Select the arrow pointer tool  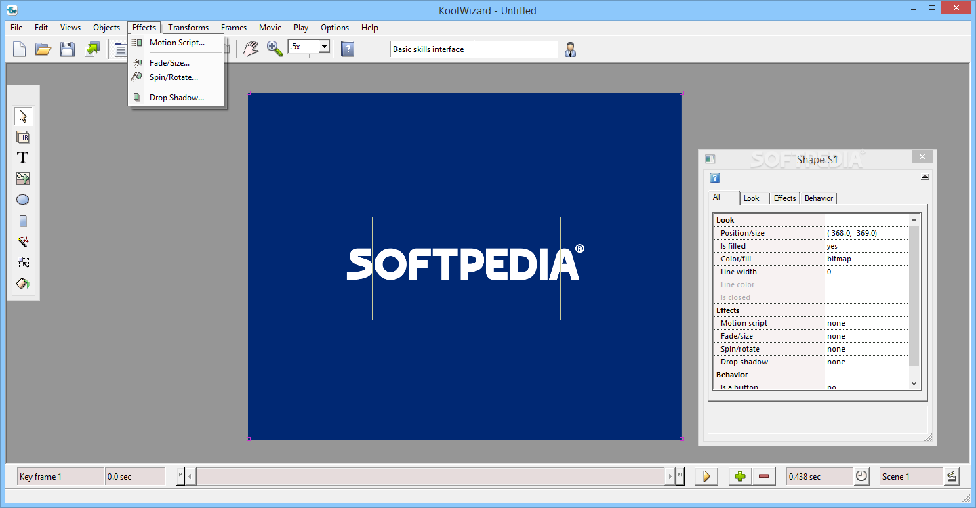tap(23, 116)
